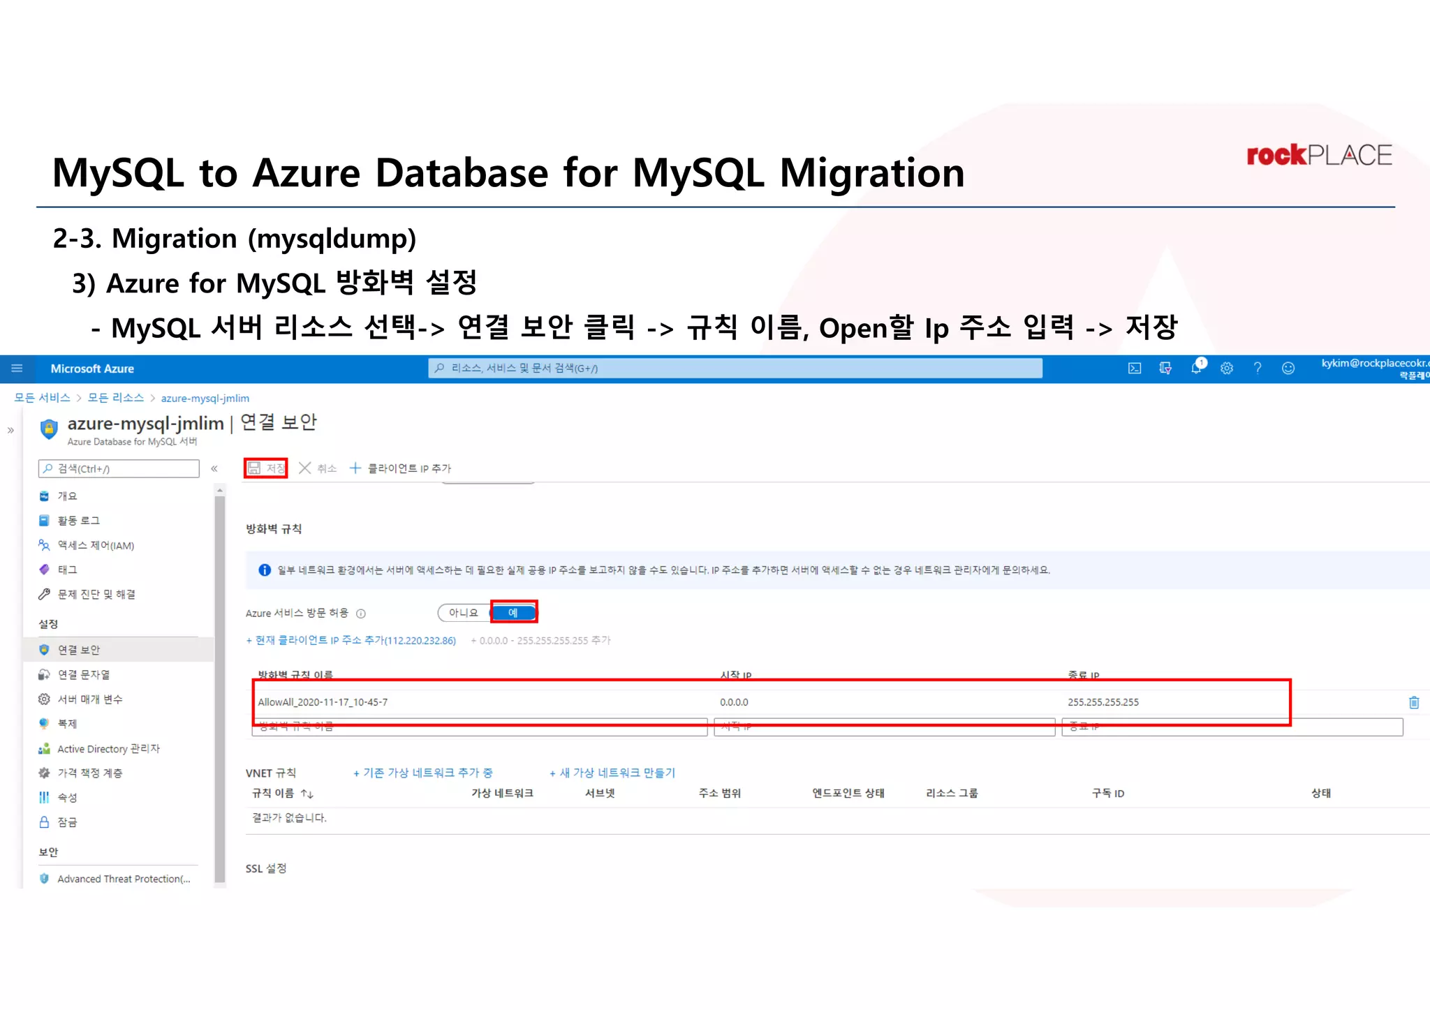Open the feedback smiley icon
The image size is (1430, 1010).
click(1288, 369)
